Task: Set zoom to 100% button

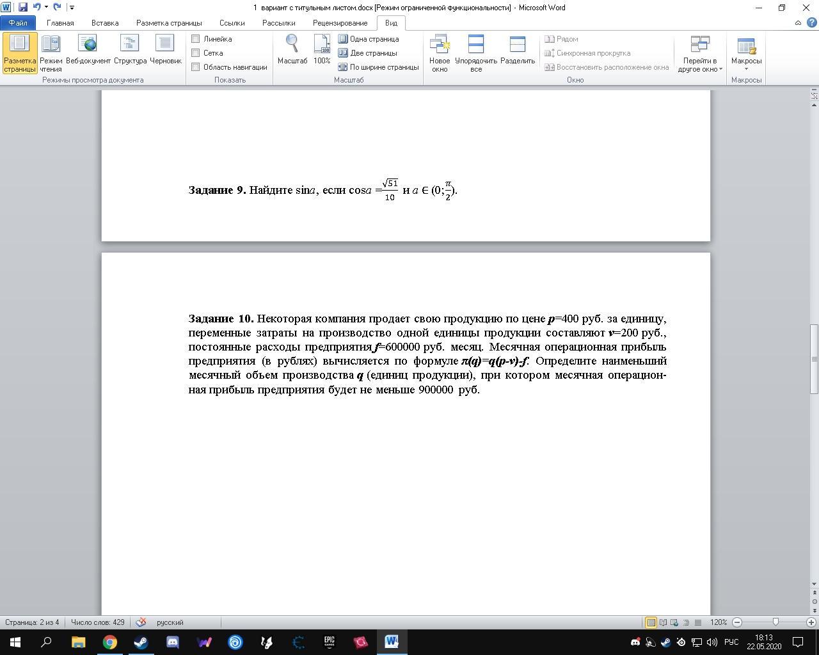Action: pos(322,50)
